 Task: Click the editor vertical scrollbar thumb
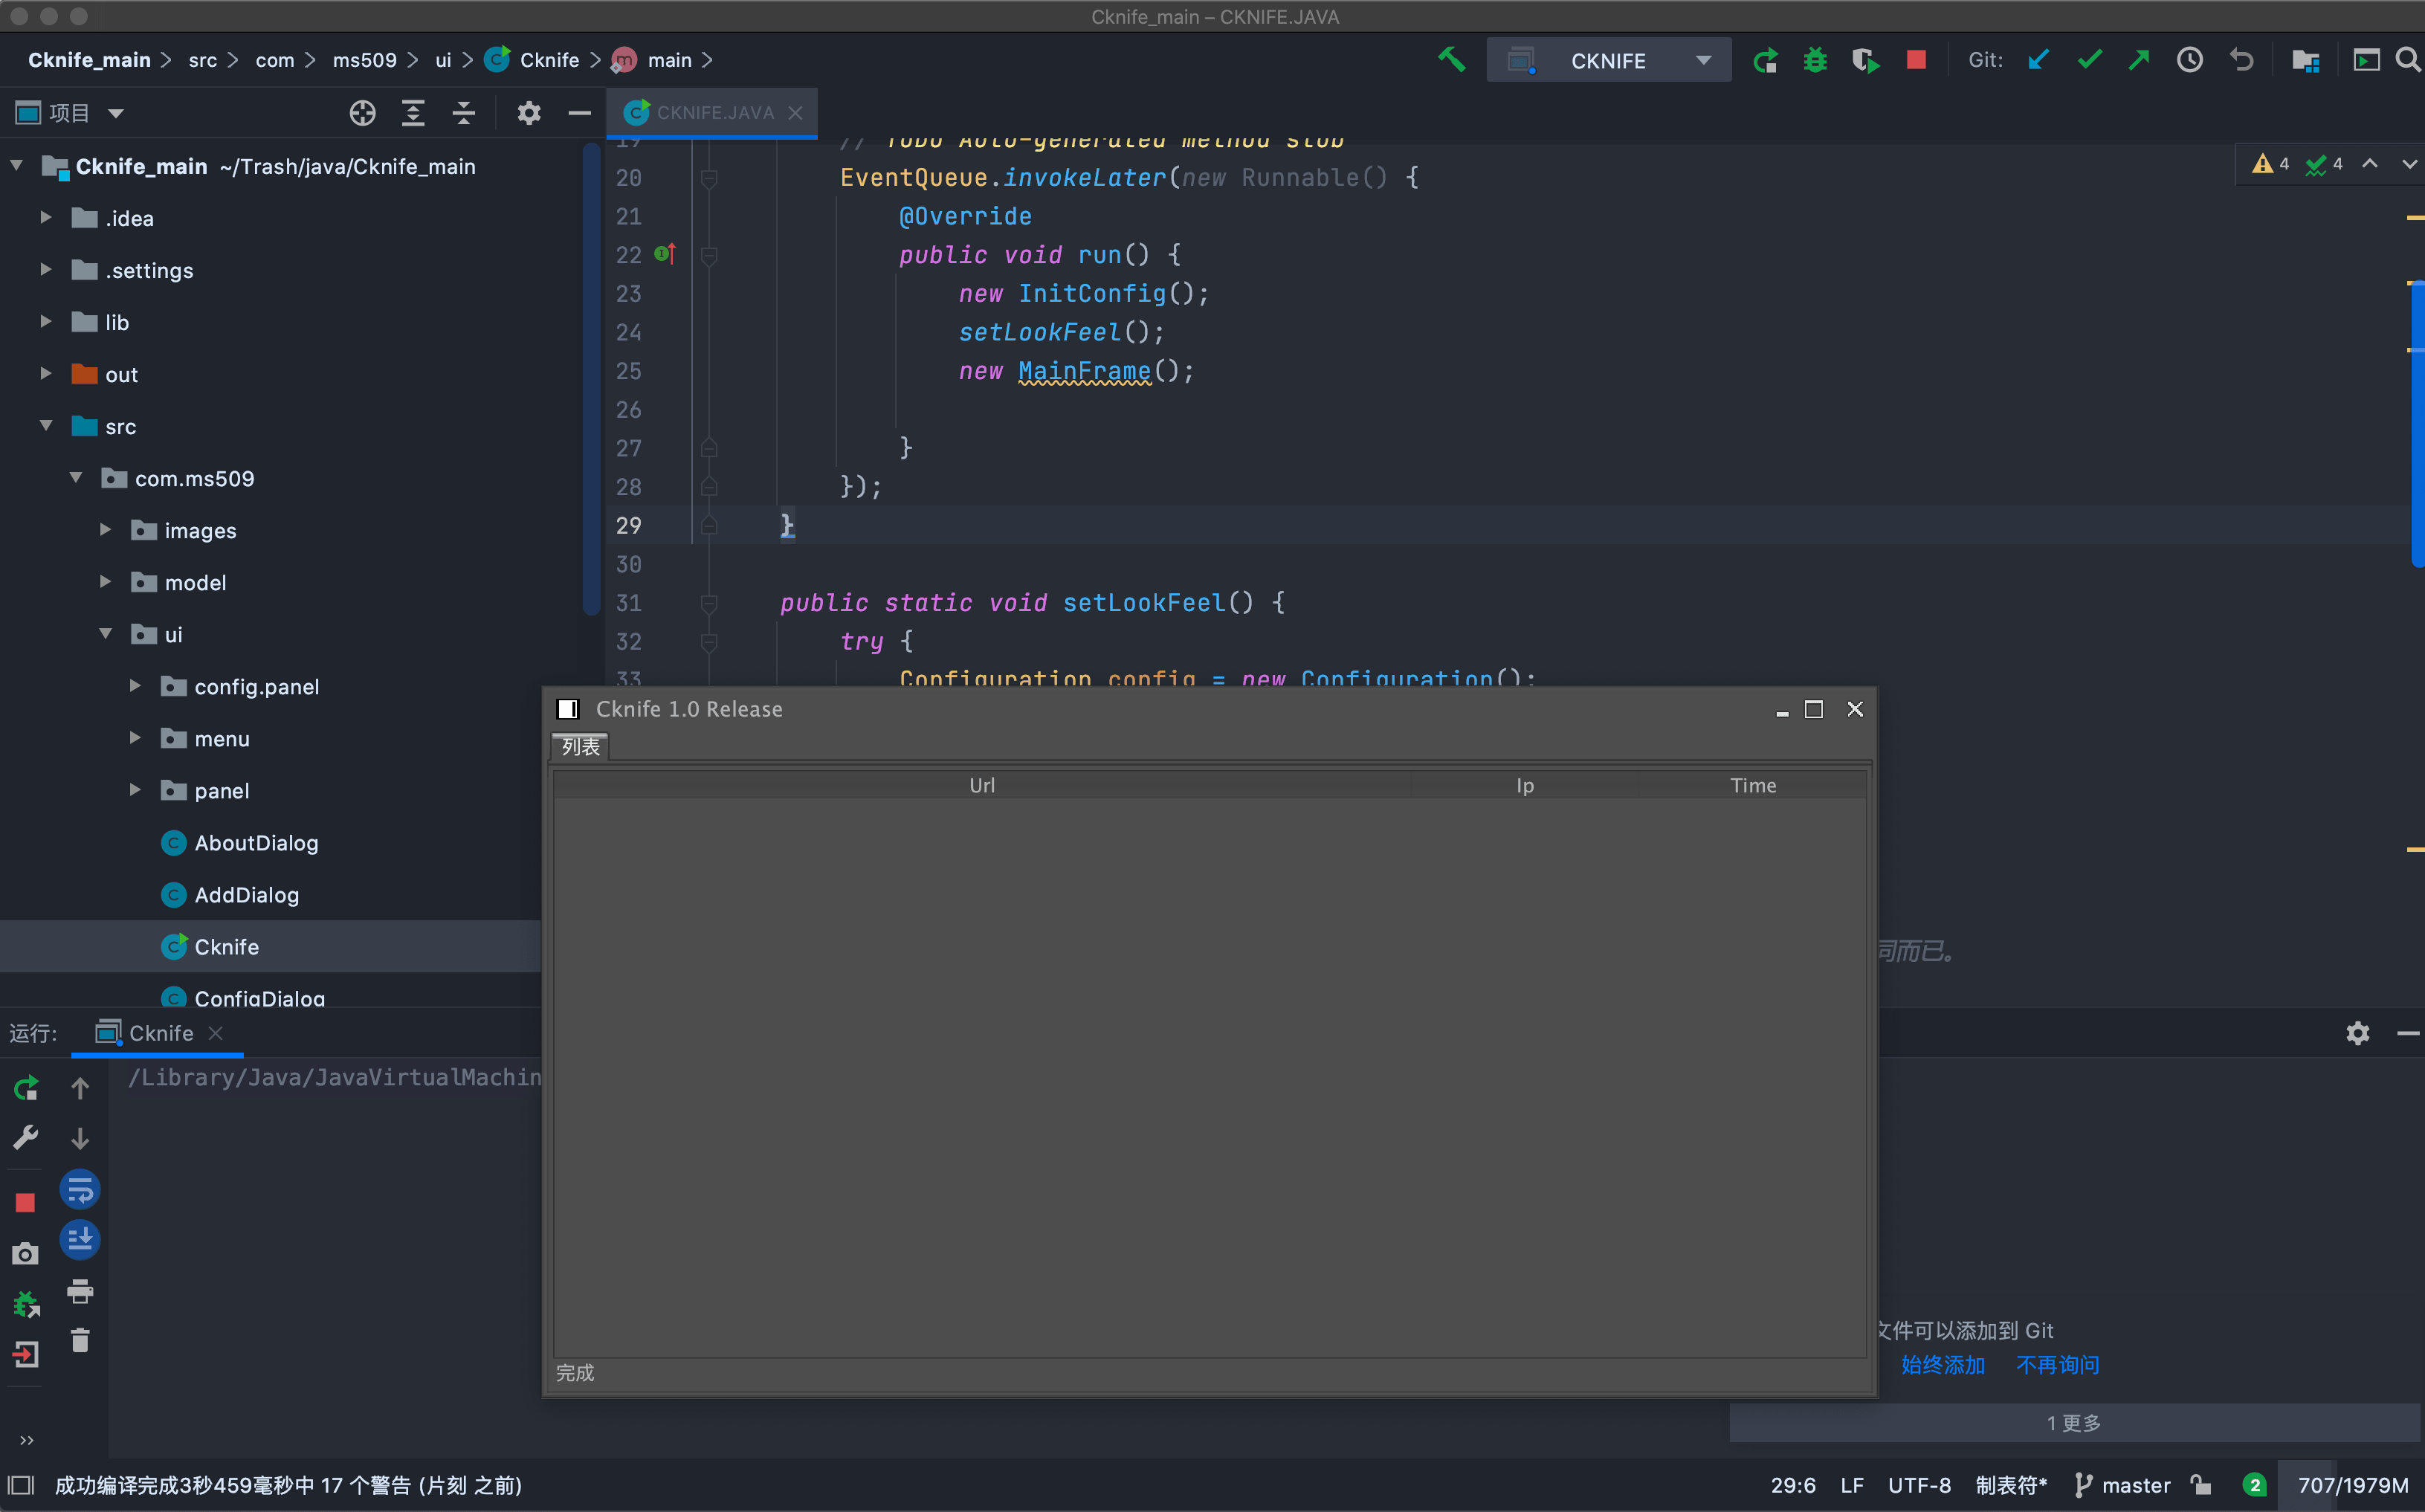(x=2417, y=425)
